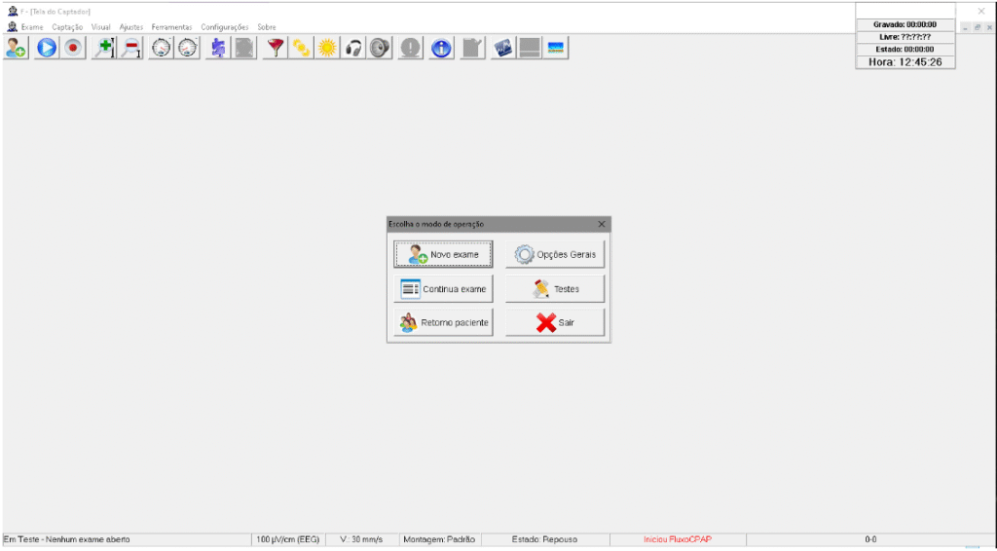Open the Exame menu

click(31, 27)
